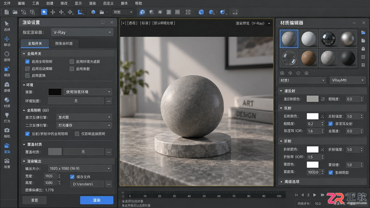Click the previous frame arrow on timeline
The height and width of the screenshot is (208, 370).
point(302,195)
